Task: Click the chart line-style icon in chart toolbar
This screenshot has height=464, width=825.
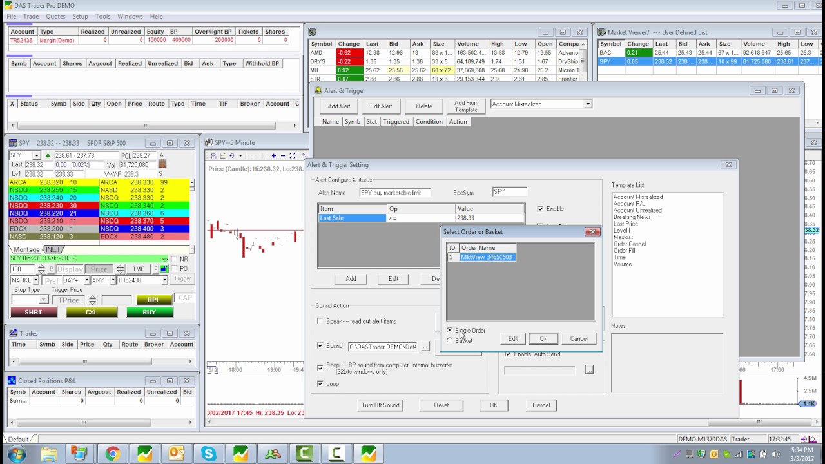Action: [x=223, y=155]
